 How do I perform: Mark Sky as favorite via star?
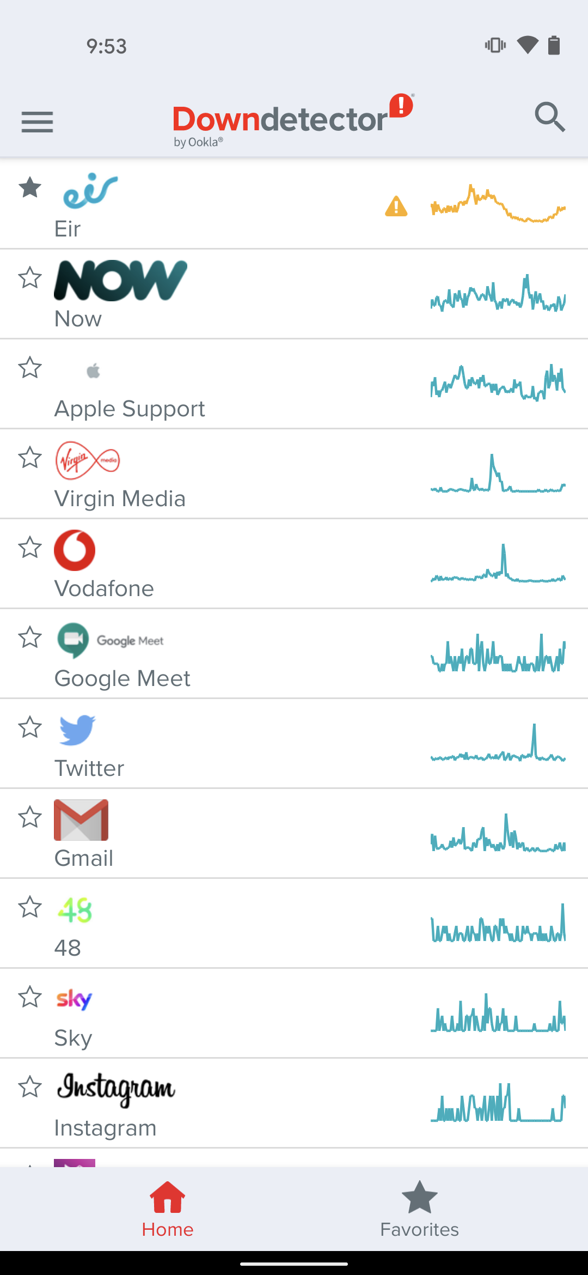(x=30, y=997)
